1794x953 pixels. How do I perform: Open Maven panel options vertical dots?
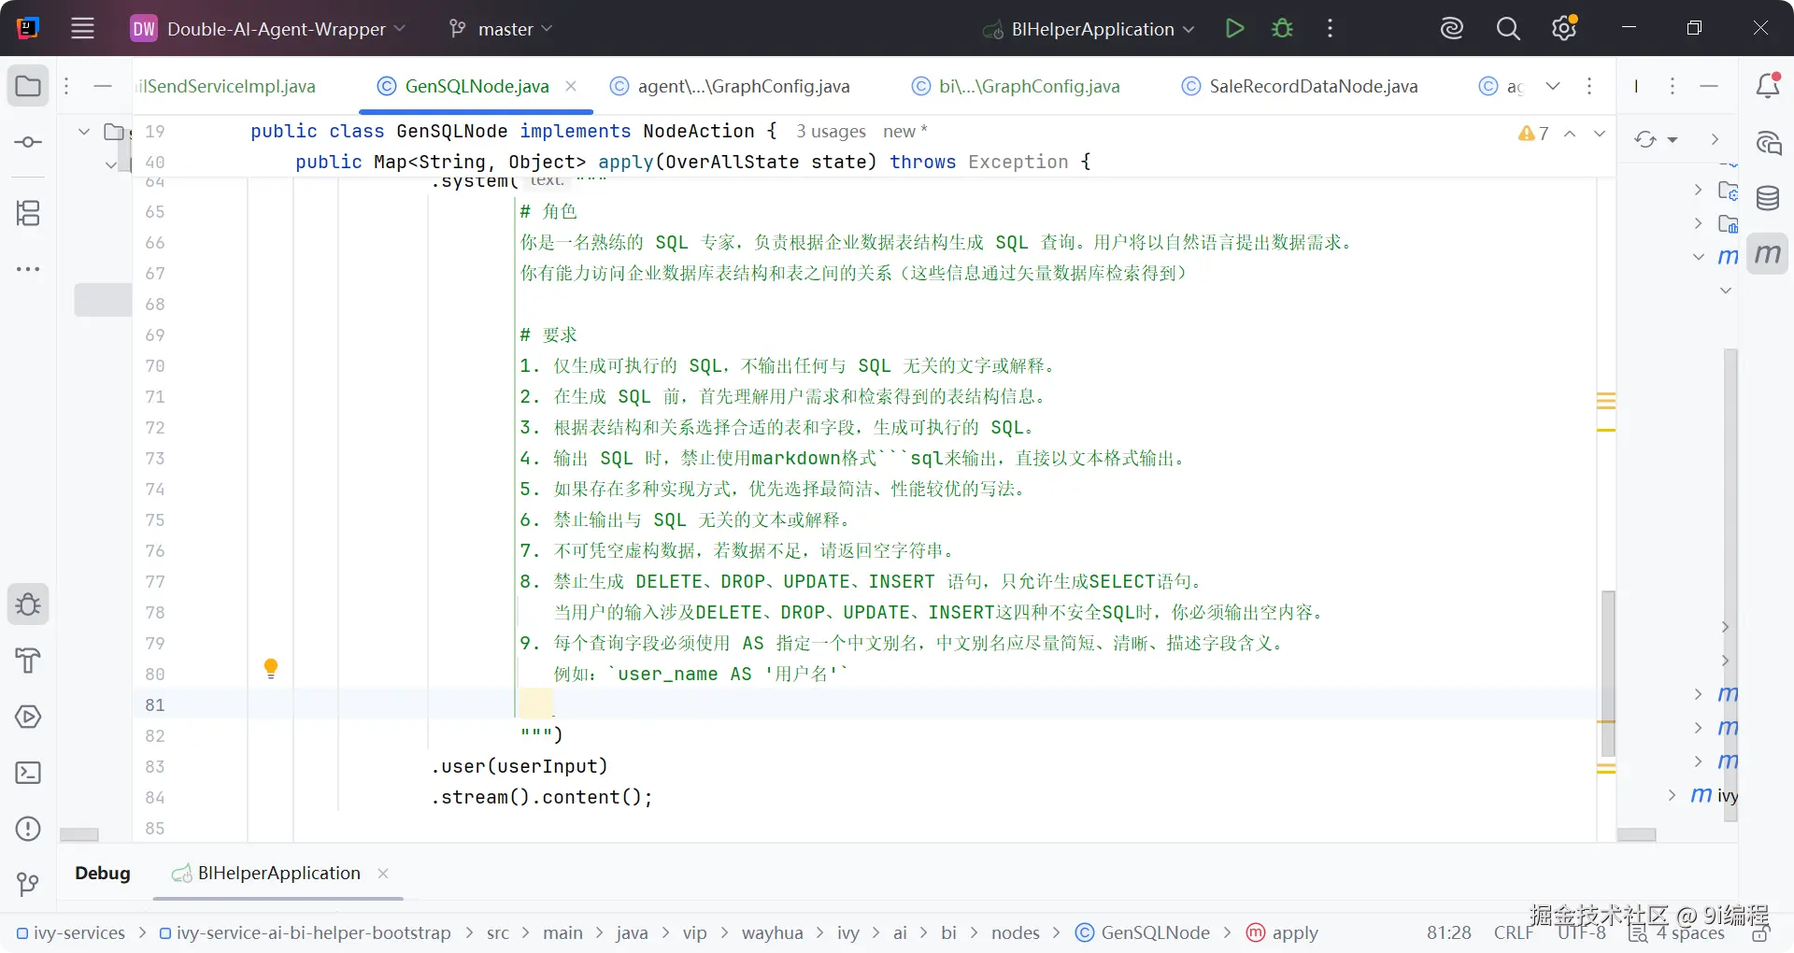click(1673, 86)
